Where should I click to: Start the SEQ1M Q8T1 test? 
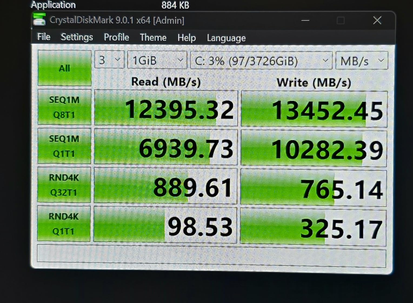point(64,107)
